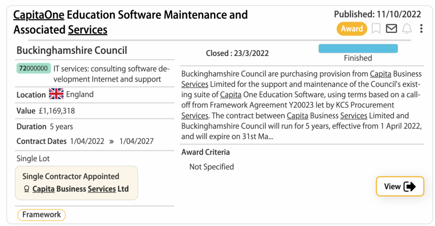
Task: Open the Capita Business Services Ltd link
Action: (x=80, y=189)
